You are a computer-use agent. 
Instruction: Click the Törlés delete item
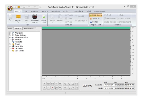69,19
